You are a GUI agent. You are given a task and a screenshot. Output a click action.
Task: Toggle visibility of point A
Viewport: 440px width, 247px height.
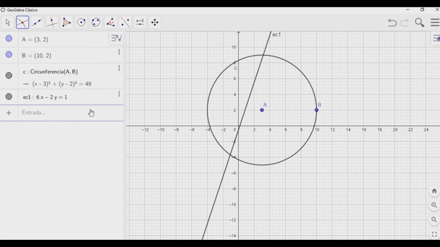[9, 39]
